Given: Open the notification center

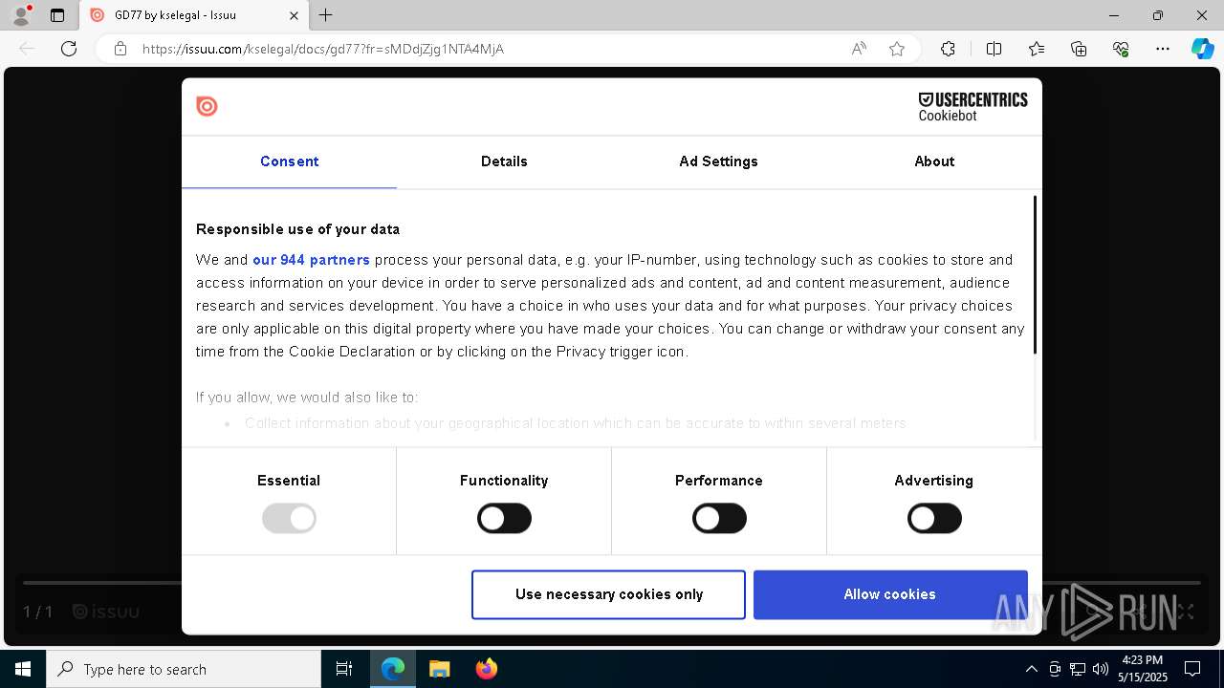Looking at the screenshot, I should 1192,669.
